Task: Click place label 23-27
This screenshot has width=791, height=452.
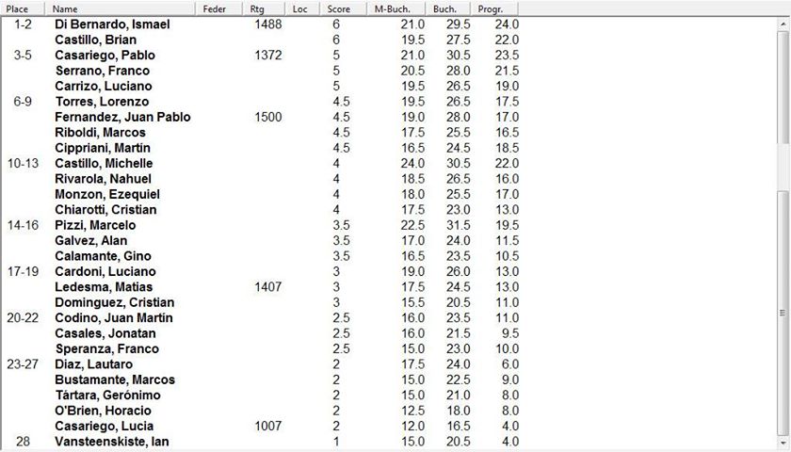Action: (23, 364)
